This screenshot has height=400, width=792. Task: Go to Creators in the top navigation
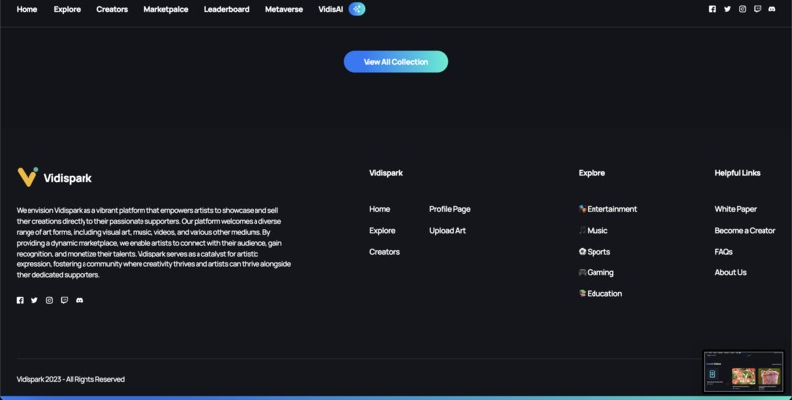point(112,9)
